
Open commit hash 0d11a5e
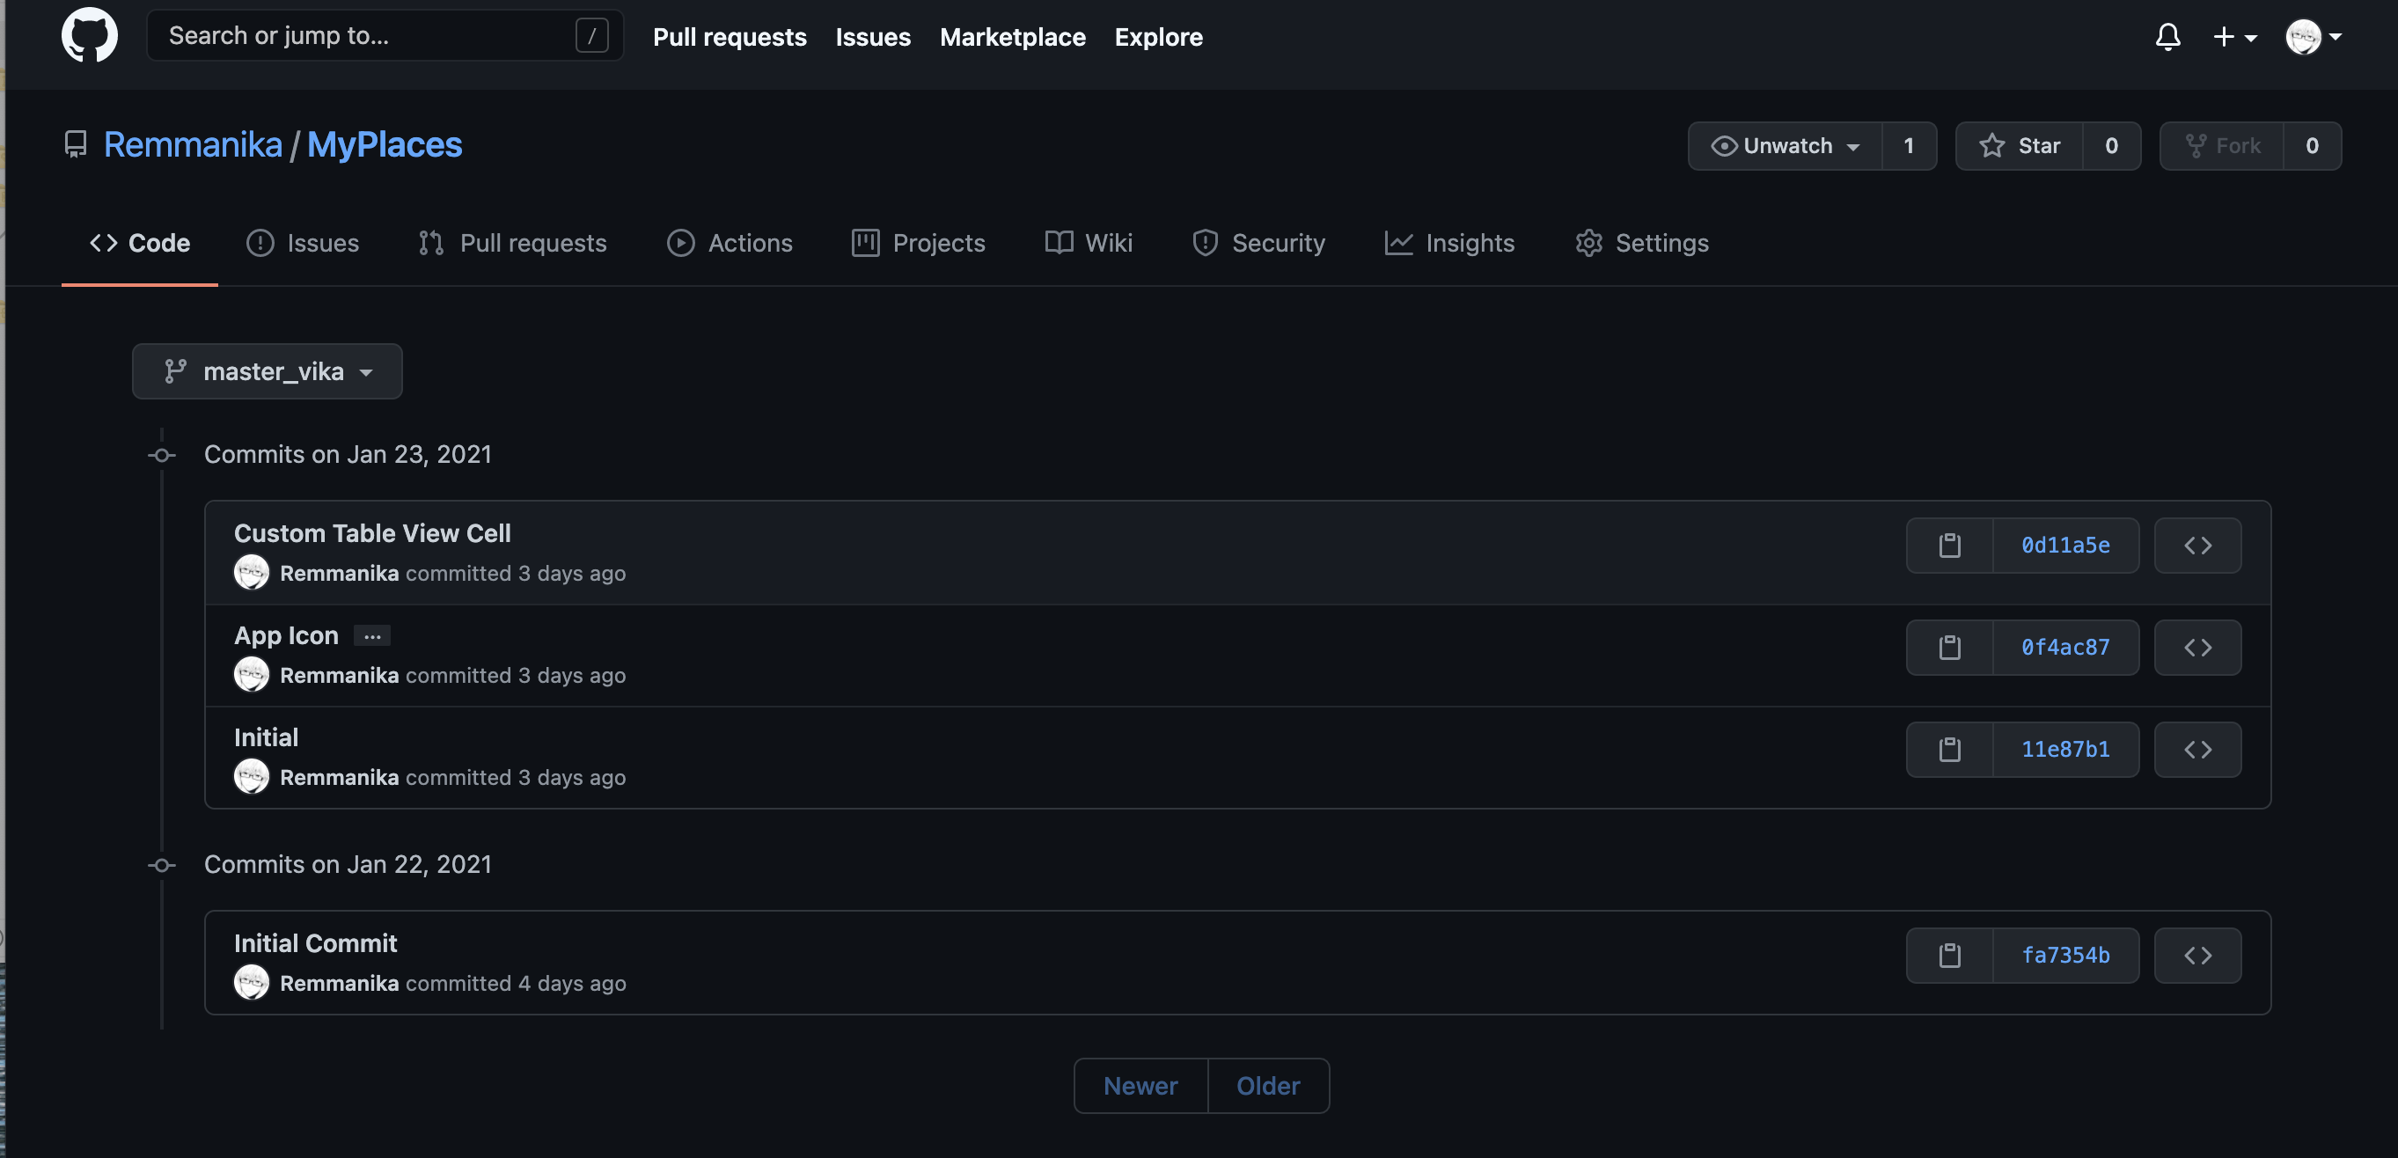click(2065, 546)
